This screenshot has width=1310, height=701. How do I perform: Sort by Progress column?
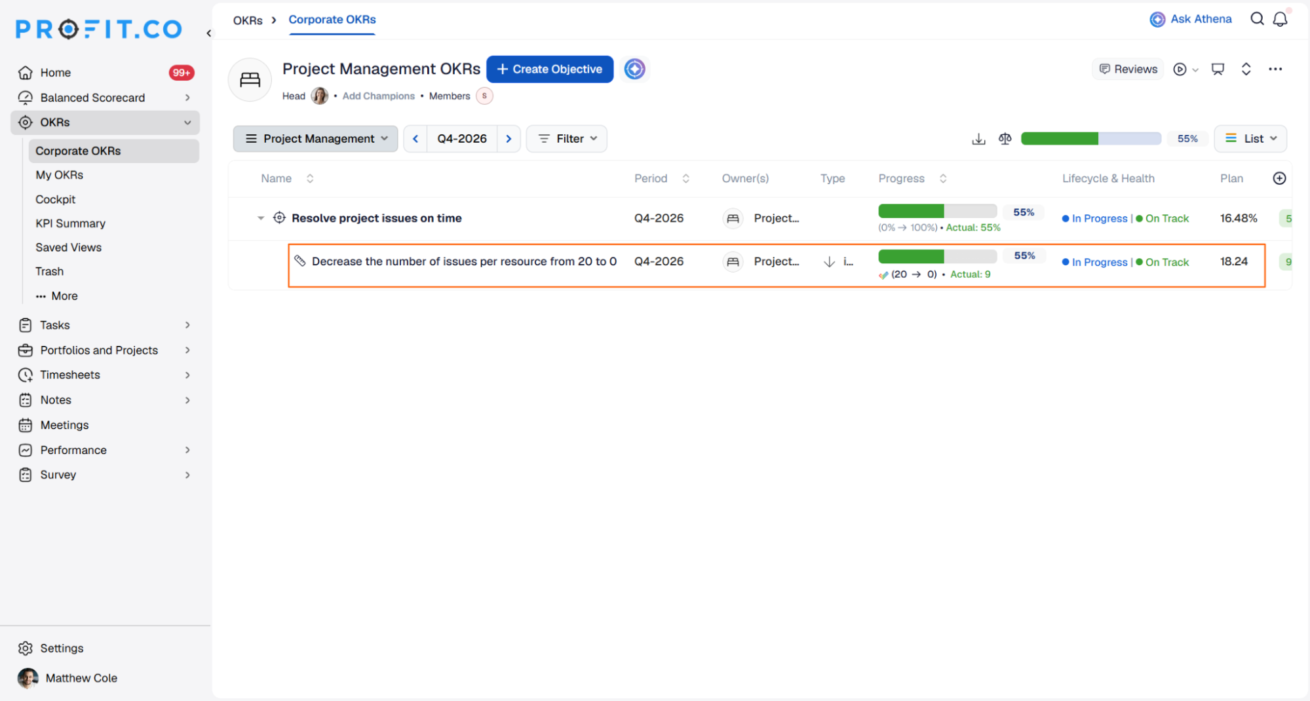(943, 178)
